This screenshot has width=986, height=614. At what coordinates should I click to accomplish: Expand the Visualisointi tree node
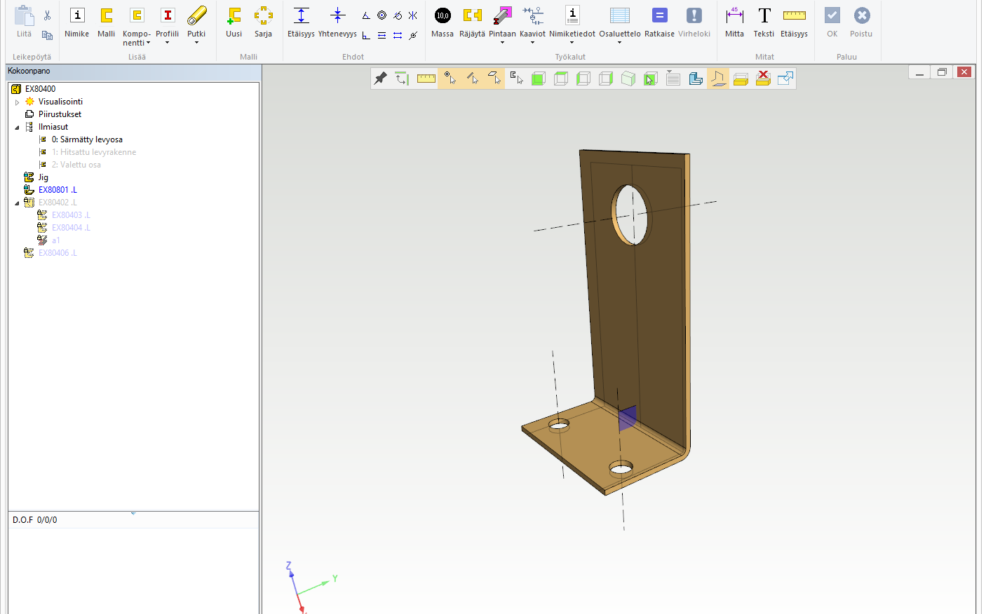pyautogui.click(x=18, y=102)
